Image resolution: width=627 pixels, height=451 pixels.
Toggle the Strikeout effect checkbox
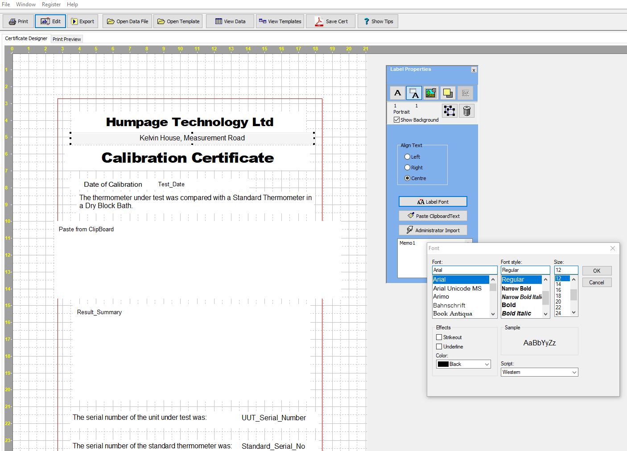(439, 337)
